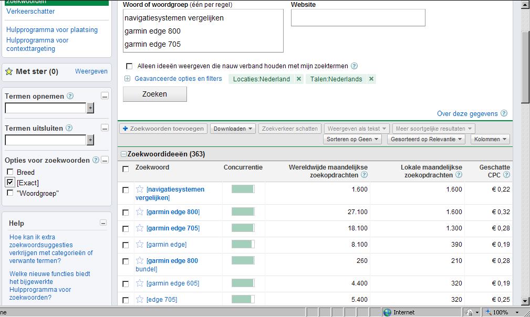Open Meer soortgelijke resultaten dropdown

pyautogui.click(x=434, y=129)
